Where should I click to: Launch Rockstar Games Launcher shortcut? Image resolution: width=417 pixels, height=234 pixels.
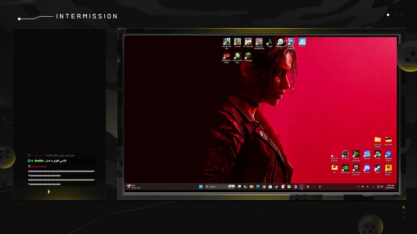388,170
